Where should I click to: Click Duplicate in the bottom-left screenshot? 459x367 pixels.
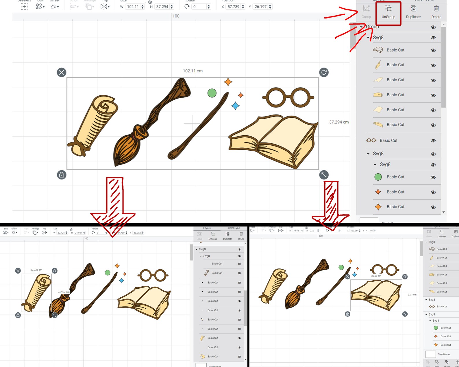(227, 236)
